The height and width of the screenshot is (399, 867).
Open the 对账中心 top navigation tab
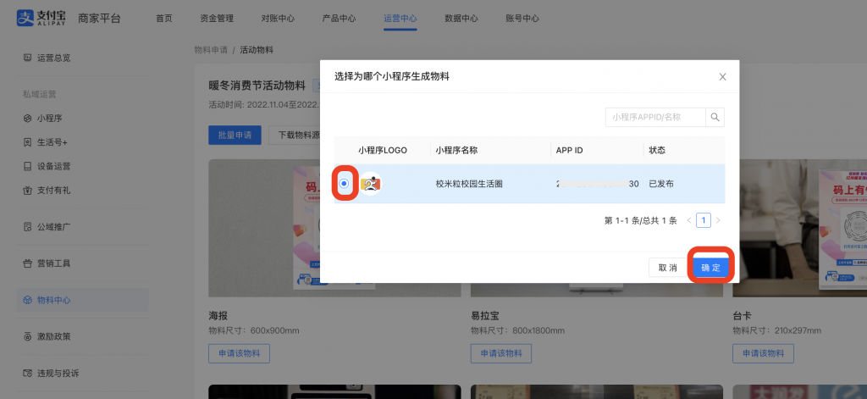point(278,19)
